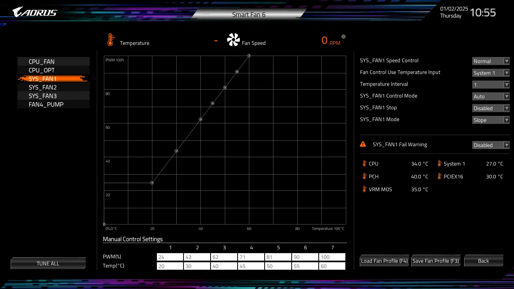Click the TUNE ALL button
Screen dimensions: 514x289
pyautogui.click(x=48, y=263)
